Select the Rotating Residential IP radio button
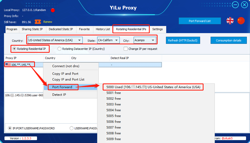The width and height of the screenshot is (250, 143). click(x=14, y=49)
